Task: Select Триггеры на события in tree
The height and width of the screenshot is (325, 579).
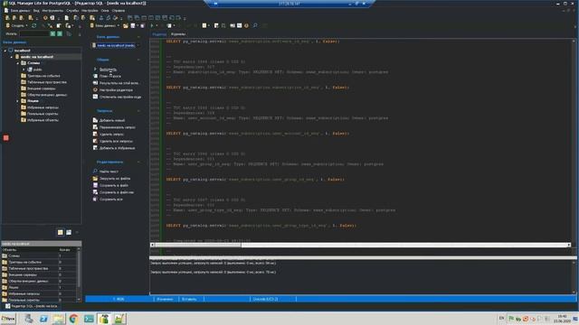Action: pyautogui.click(x=43, y=76)
